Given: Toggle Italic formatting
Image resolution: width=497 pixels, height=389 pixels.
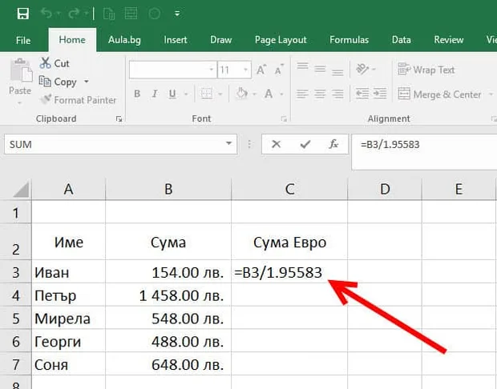Looking at the screenshot, I should click(155, 94).
